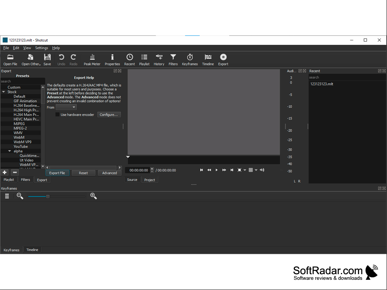
Task: Add a preset with plus button
Action: pyautogui.click(x=5, y=172)
